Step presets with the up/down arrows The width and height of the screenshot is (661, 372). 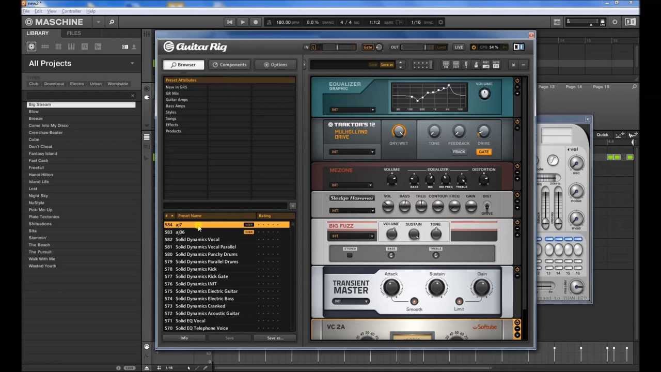(400, 65)
